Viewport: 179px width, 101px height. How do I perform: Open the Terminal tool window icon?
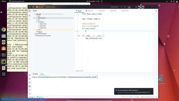pyautogui.click(x=30, y=86)
